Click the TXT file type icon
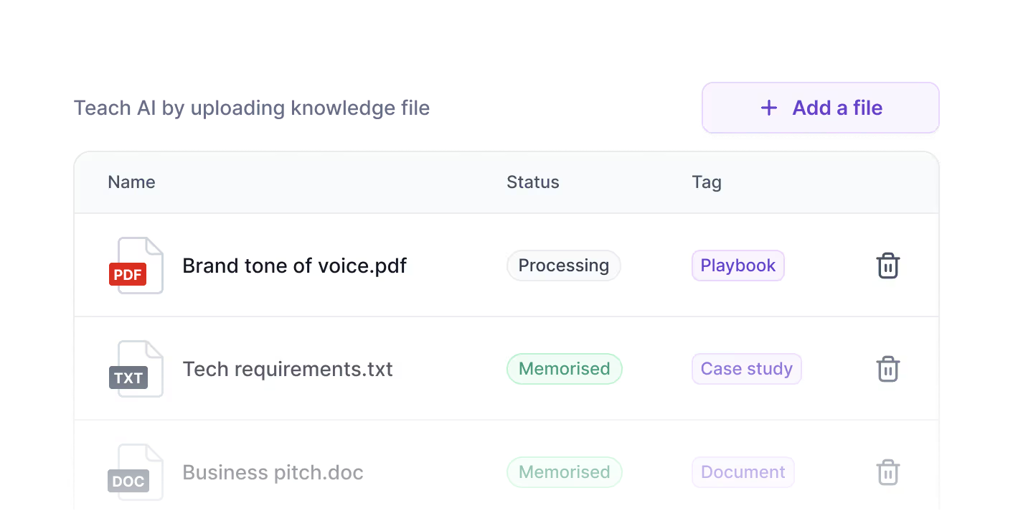This screenshot has width=1013, height=511. click(136, 369)
